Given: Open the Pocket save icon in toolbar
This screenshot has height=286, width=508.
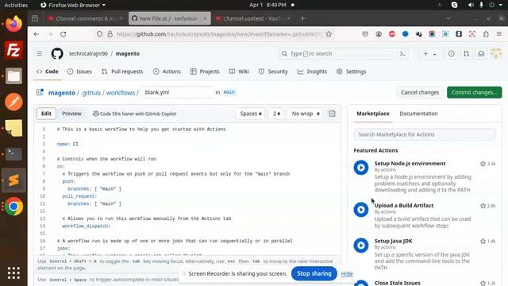Looking at the screenshot, I should point(365,34).
